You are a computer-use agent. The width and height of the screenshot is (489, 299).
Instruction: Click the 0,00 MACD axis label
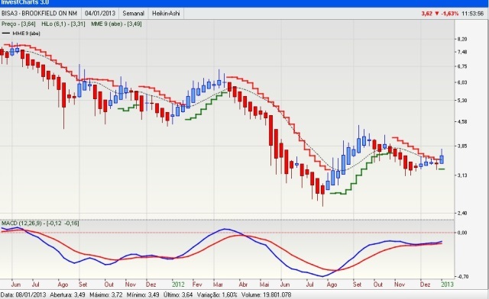(462, 233)
